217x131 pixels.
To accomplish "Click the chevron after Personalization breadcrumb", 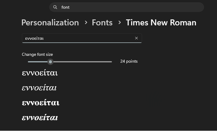I will coord(86,22).
